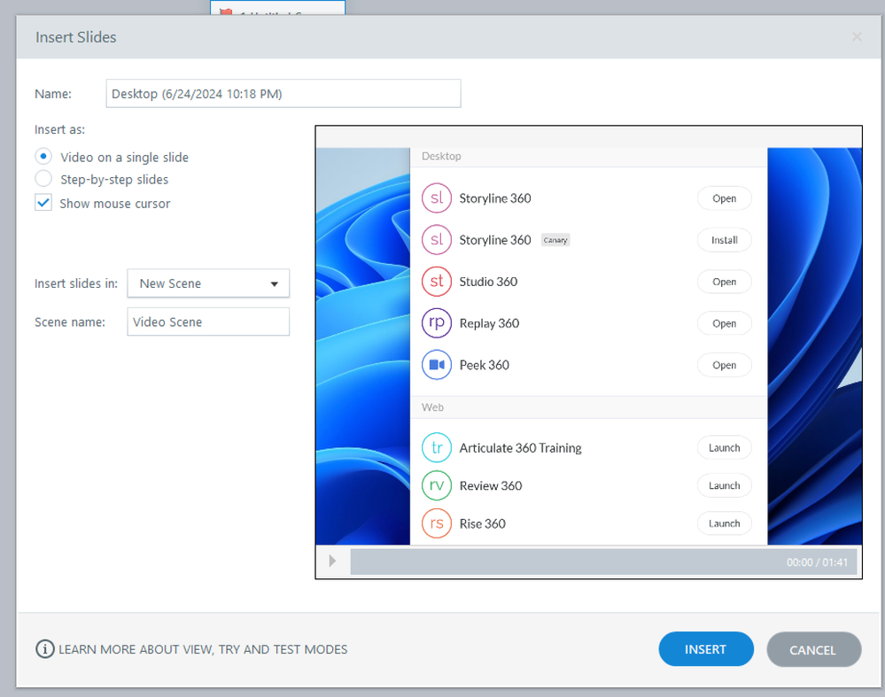This screenshot has height=697, width=885.
Task: Uncheck Show mouse cursor checkbox
Action: pyautogui.click(x=43, y=203)
